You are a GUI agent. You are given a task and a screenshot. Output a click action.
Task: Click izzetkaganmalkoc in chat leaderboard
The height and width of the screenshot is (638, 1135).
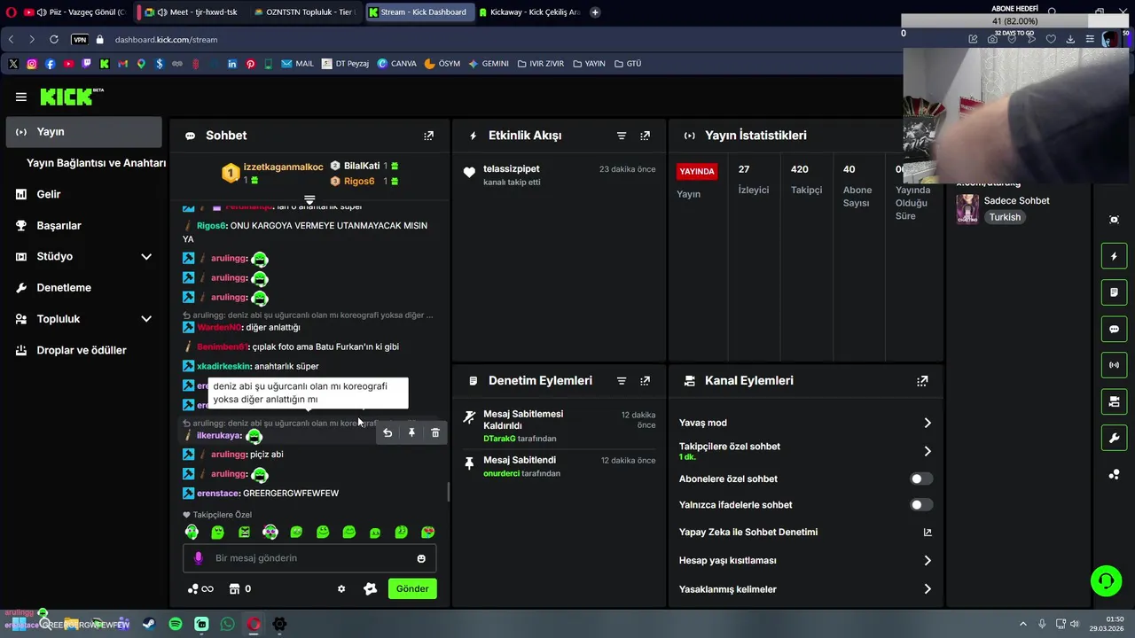click(284, 167)
